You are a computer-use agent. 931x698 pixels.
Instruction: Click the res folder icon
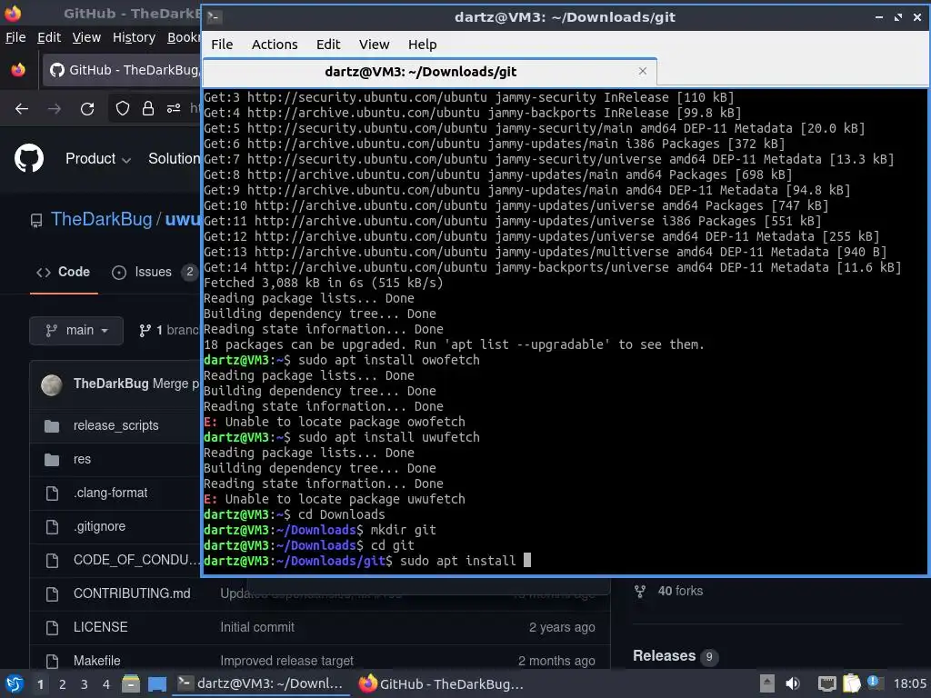pyautogui.click(x=52, y=459)
